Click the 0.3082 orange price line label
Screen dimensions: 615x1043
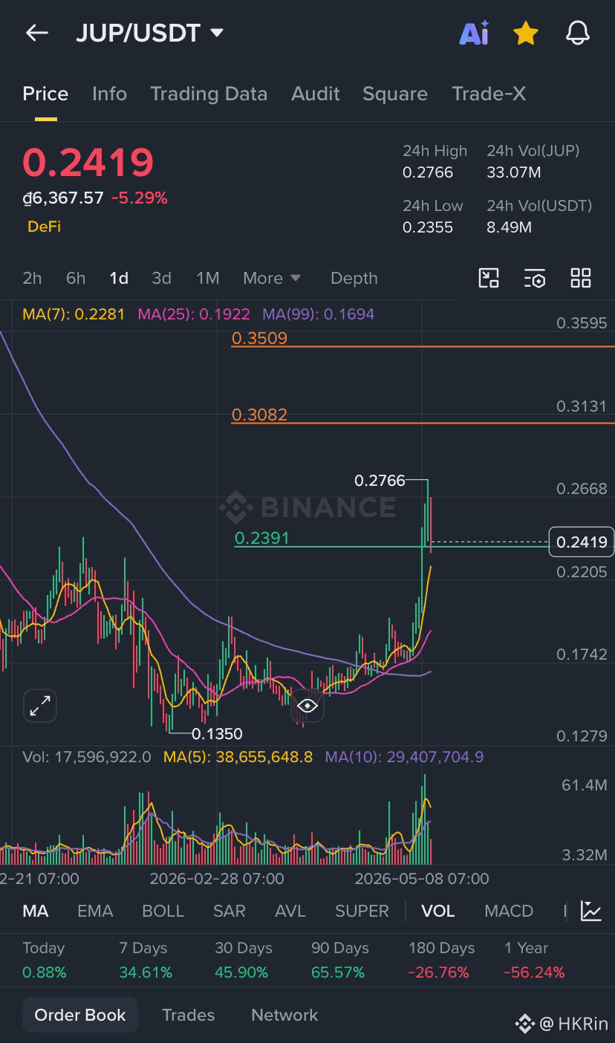tap(259, 415)
